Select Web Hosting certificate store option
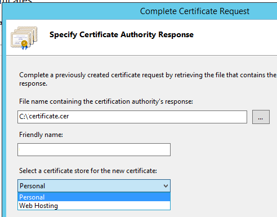 (x=94, y=206)
